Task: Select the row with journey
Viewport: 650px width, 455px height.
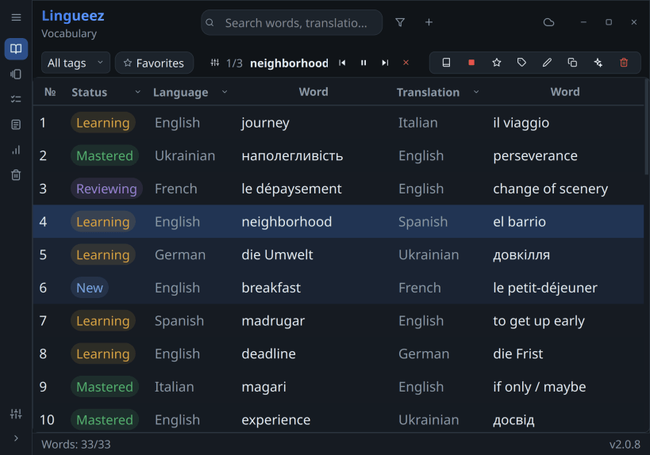Action: [x=338, y=123]
